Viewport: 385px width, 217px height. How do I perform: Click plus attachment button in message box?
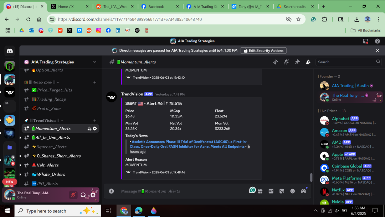click(112, 191)
